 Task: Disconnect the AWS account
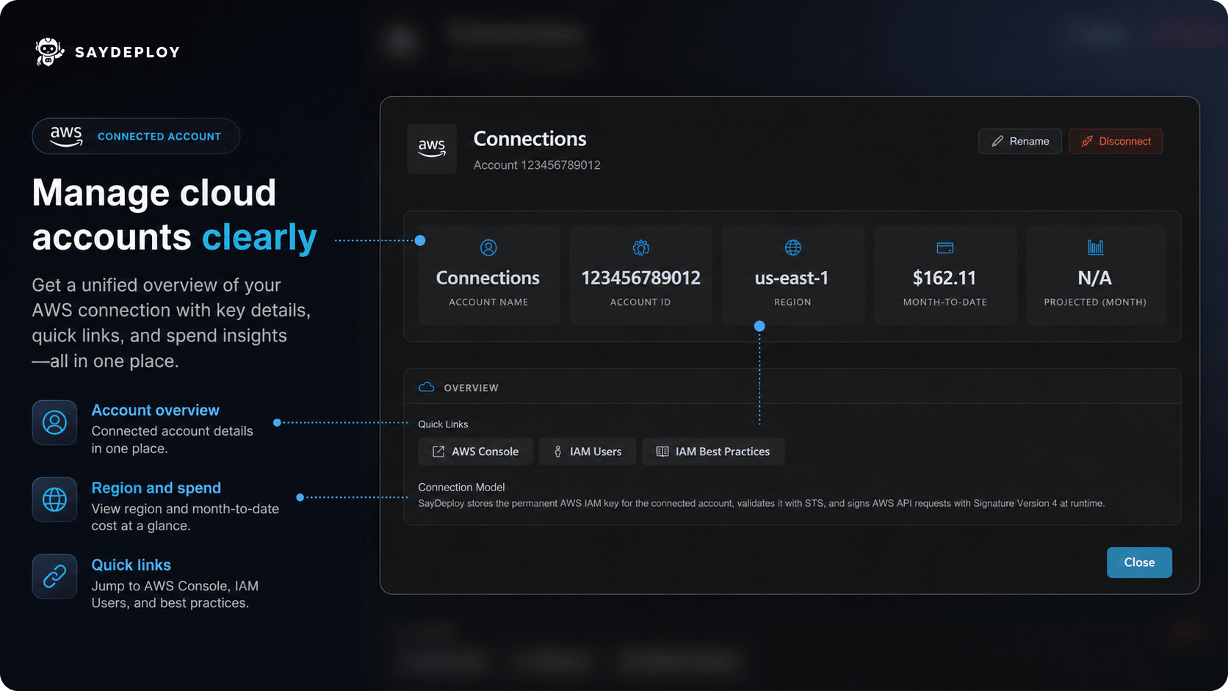1116,141
